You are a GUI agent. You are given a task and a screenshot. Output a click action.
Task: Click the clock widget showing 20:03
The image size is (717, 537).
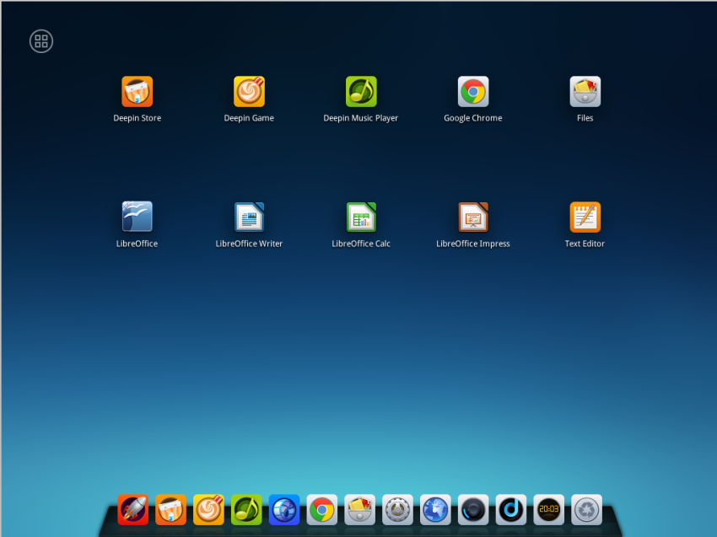(548, 510)
